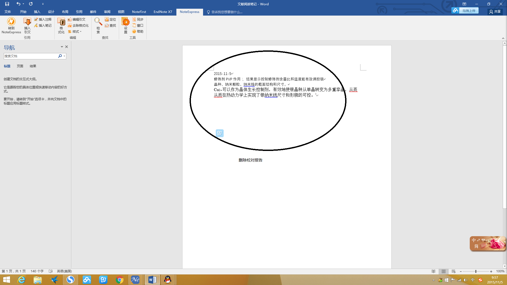Select the Results (结果) navigation tab
The width and height of the screenshot is (507, 285).
point(33,66)
